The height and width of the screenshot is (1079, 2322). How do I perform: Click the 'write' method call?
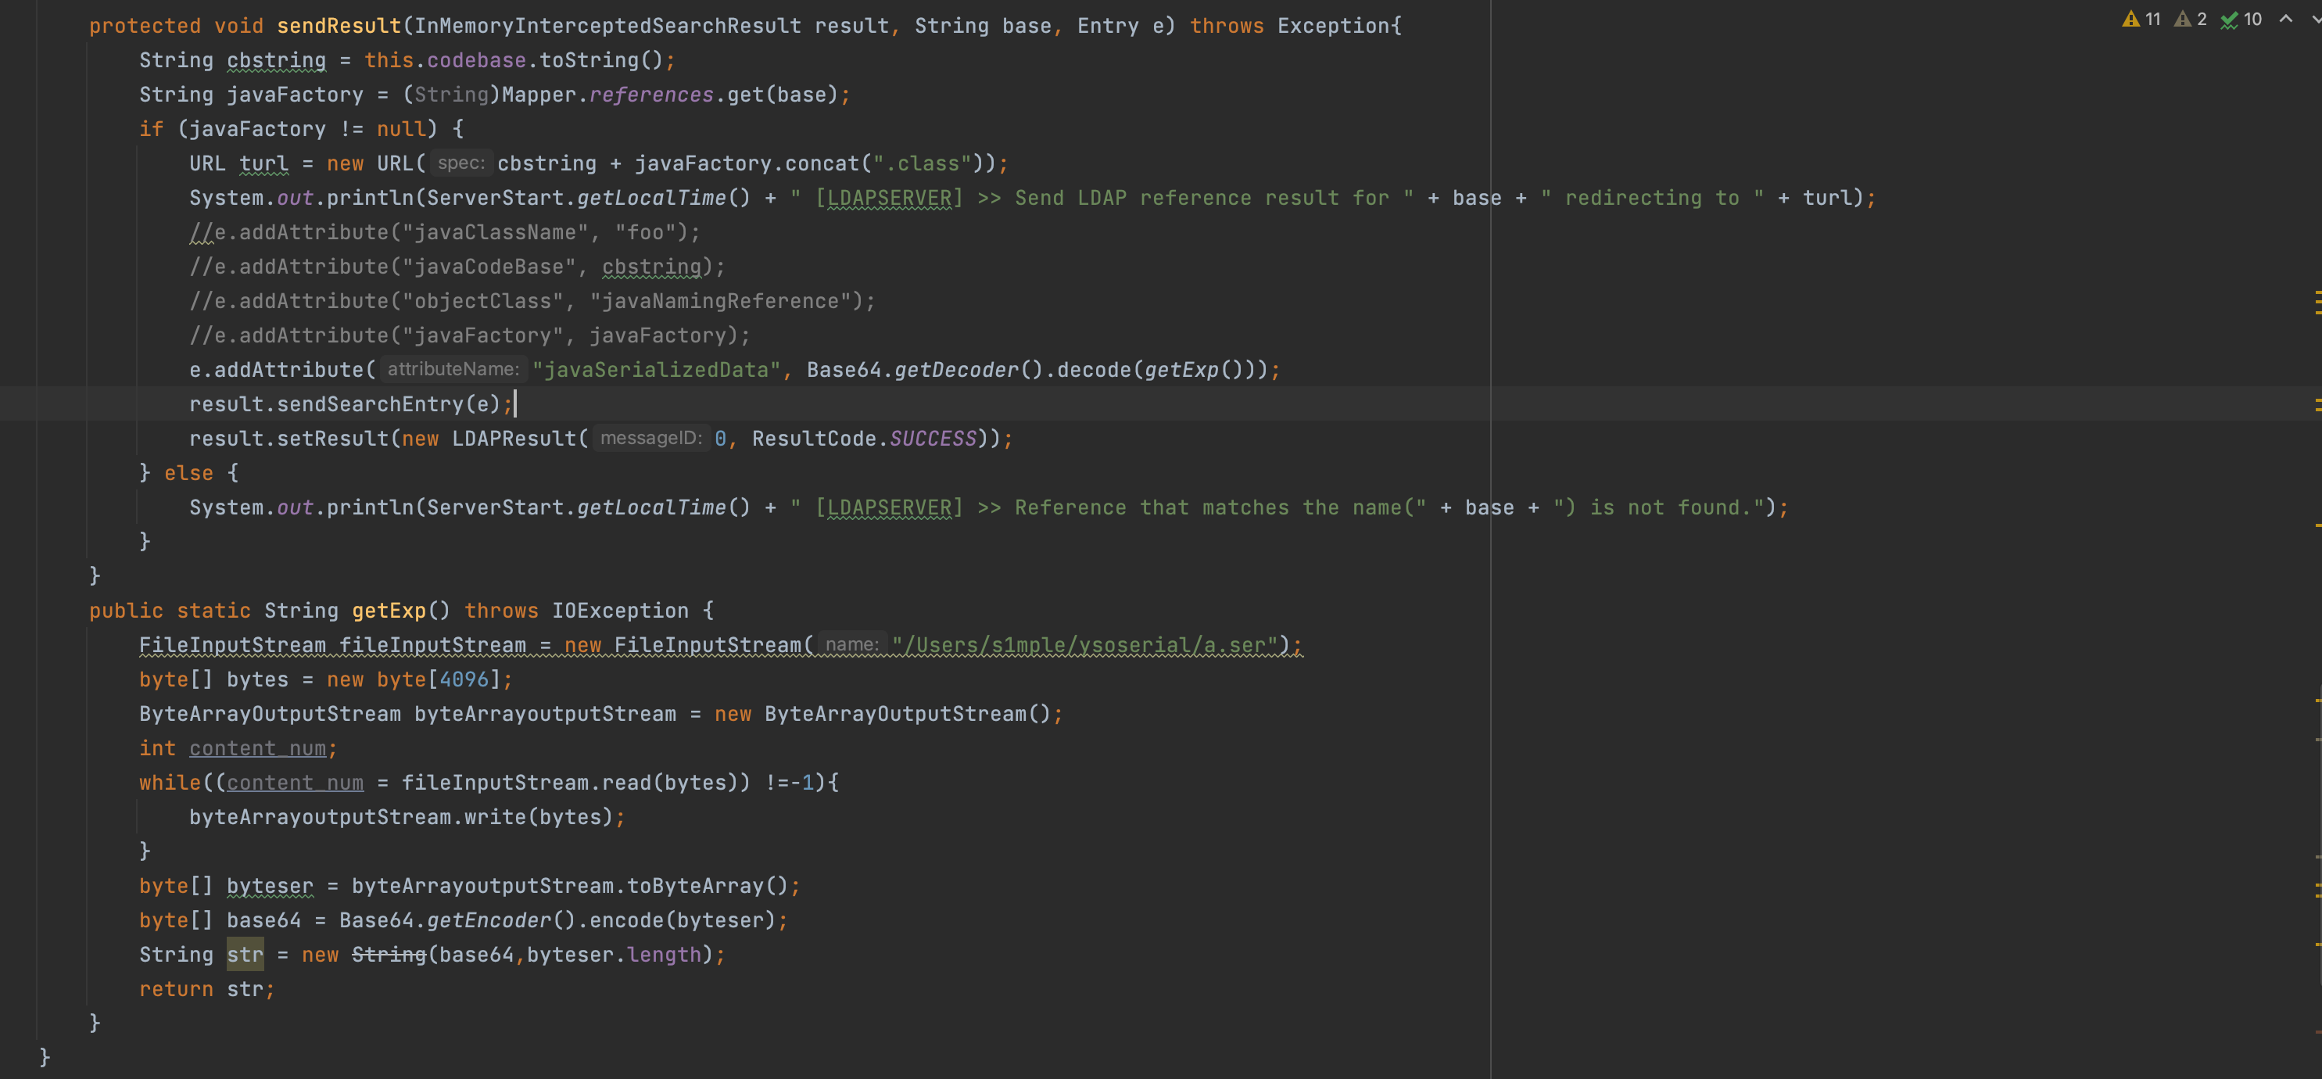495,818
